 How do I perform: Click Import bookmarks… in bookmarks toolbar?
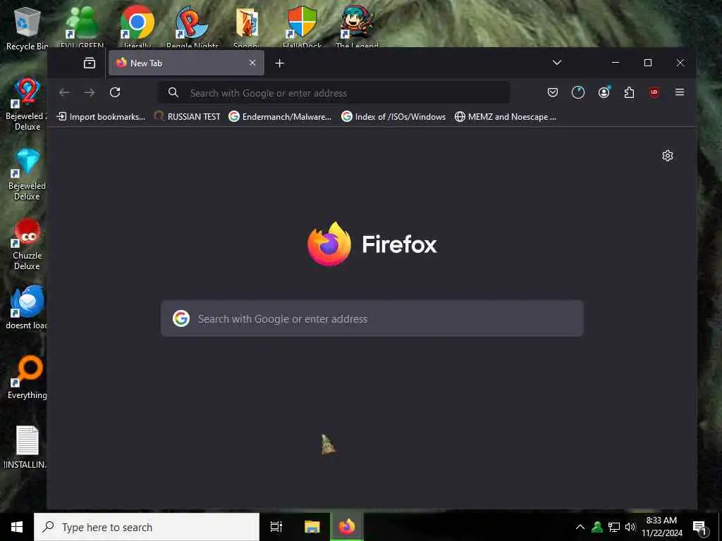[100, 117]
